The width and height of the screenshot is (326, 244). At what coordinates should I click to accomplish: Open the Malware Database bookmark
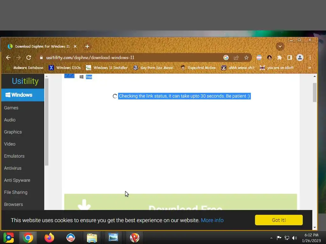(x=25, y=68)
